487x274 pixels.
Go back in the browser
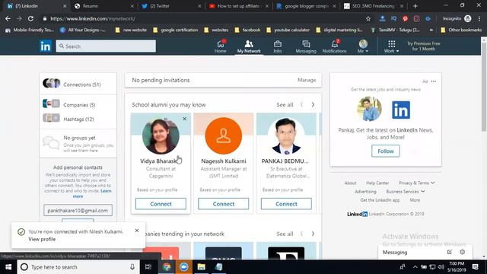click(x=8, y=18)
